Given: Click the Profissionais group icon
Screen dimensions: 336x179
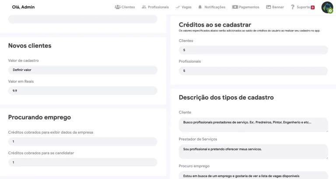Looking at the screenshot, I should (144, 7).
